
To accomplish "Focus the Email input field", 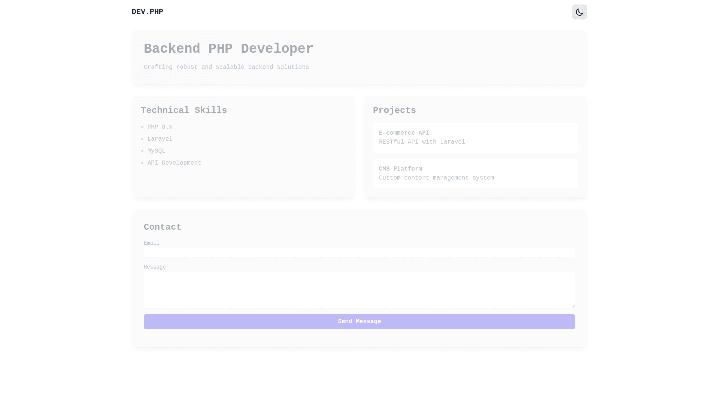I will coord(359,253).
